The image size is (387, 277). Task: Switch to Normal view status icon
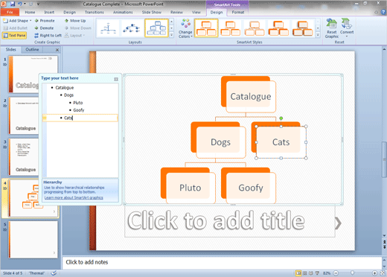pos(298,273)
